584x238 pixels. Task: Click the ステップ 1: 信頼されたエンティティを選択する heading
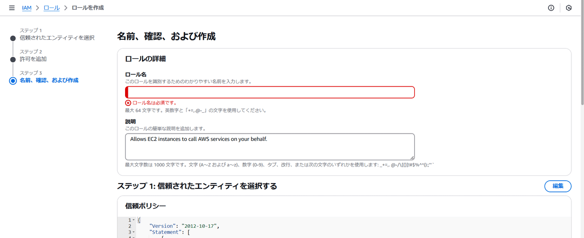[197, 186]
